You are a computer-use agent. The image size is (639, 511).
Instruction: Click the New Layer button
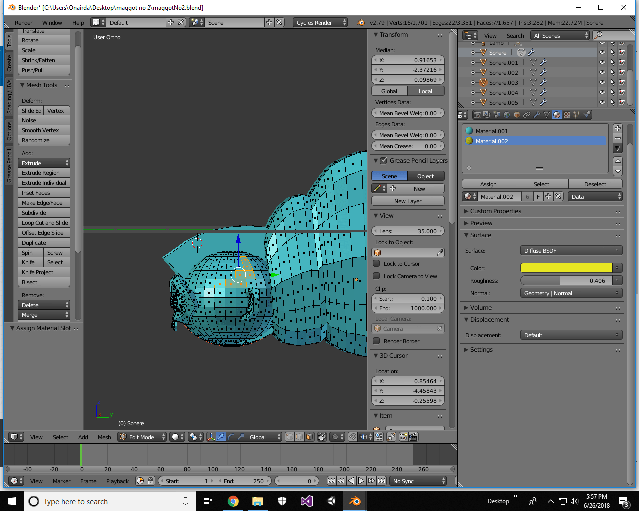(408, 201)
